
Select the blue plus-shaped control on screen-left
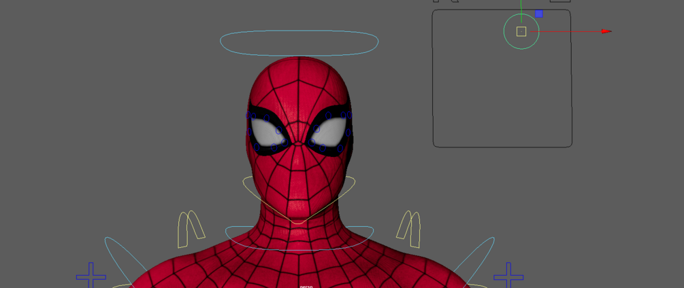(91, 276)
